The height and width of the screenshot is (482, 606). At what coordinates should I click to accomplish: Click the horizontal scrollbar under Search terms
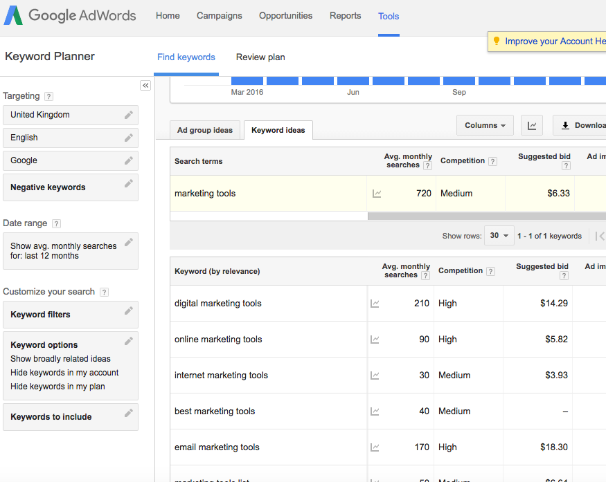pyautogui.click(x=487, y=216)
